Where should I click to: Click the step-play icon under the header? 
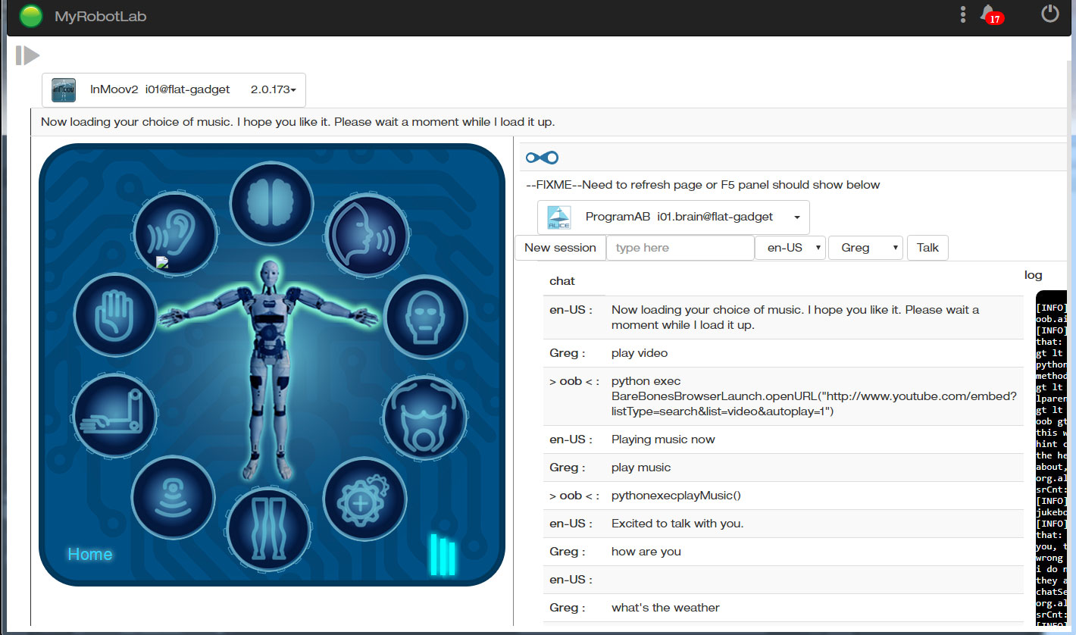click(27, 55)
